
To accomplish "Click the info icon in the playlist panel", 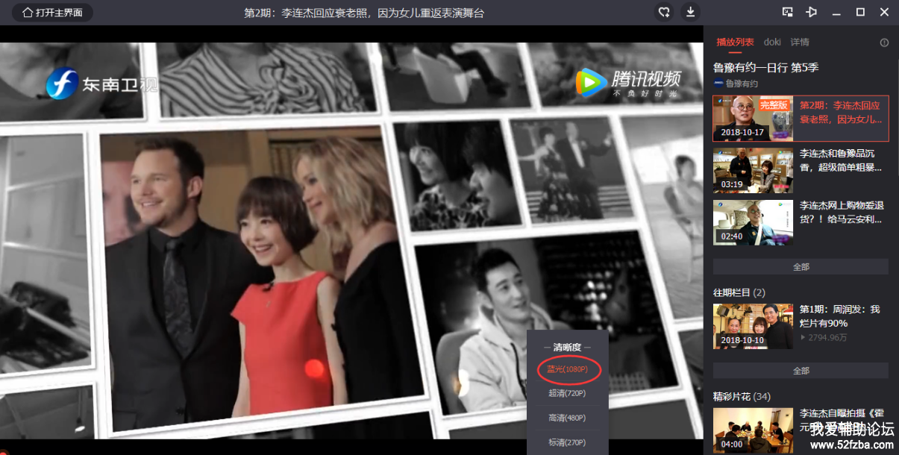I will tap(884, 43).
